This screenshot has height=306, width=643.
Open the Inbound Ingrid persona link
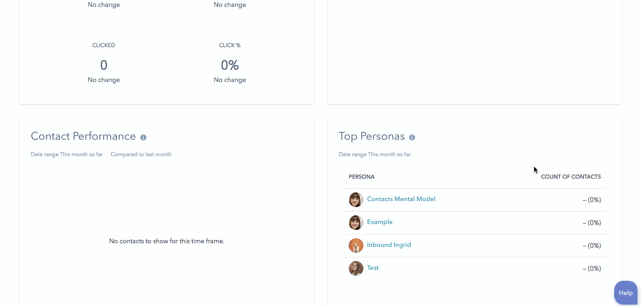389,245
